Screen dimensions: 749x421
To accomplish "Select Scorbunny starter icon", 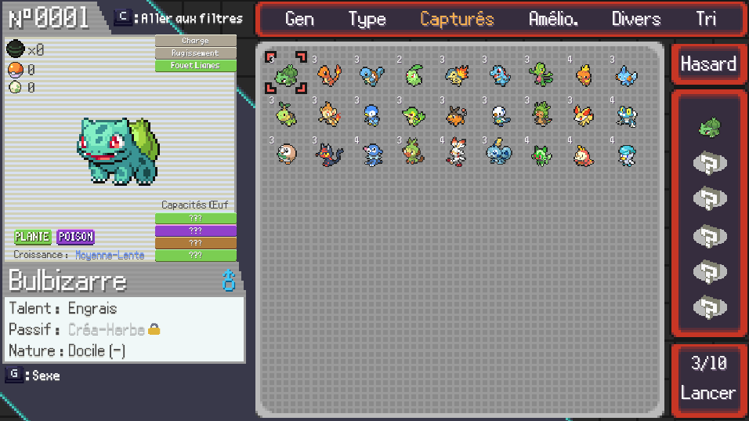I will (457, 152).
